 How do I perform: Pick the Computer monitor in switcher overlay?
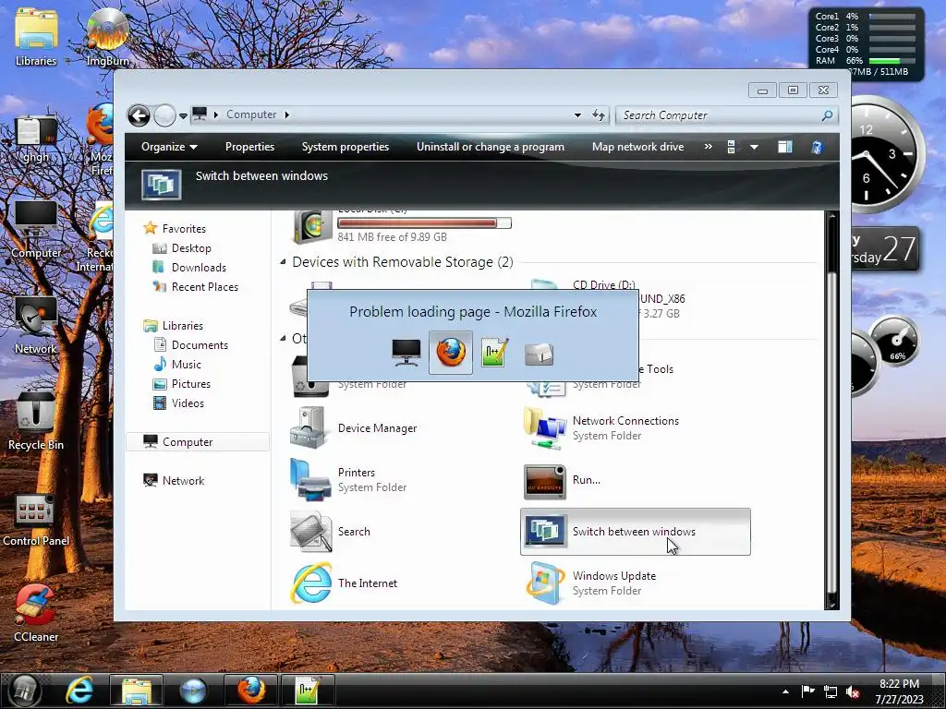pyautogui.click(x=406, y=353)
